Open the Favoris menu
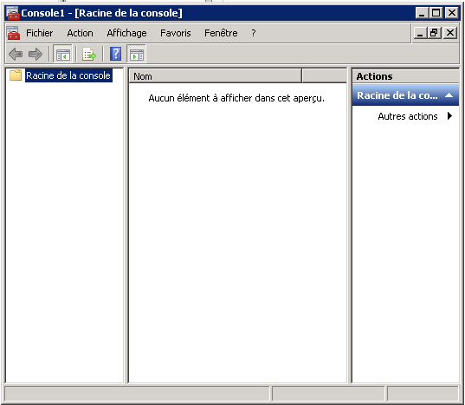Screen dimensions: 465x405 pyautogui.click(x=176, y=33)
